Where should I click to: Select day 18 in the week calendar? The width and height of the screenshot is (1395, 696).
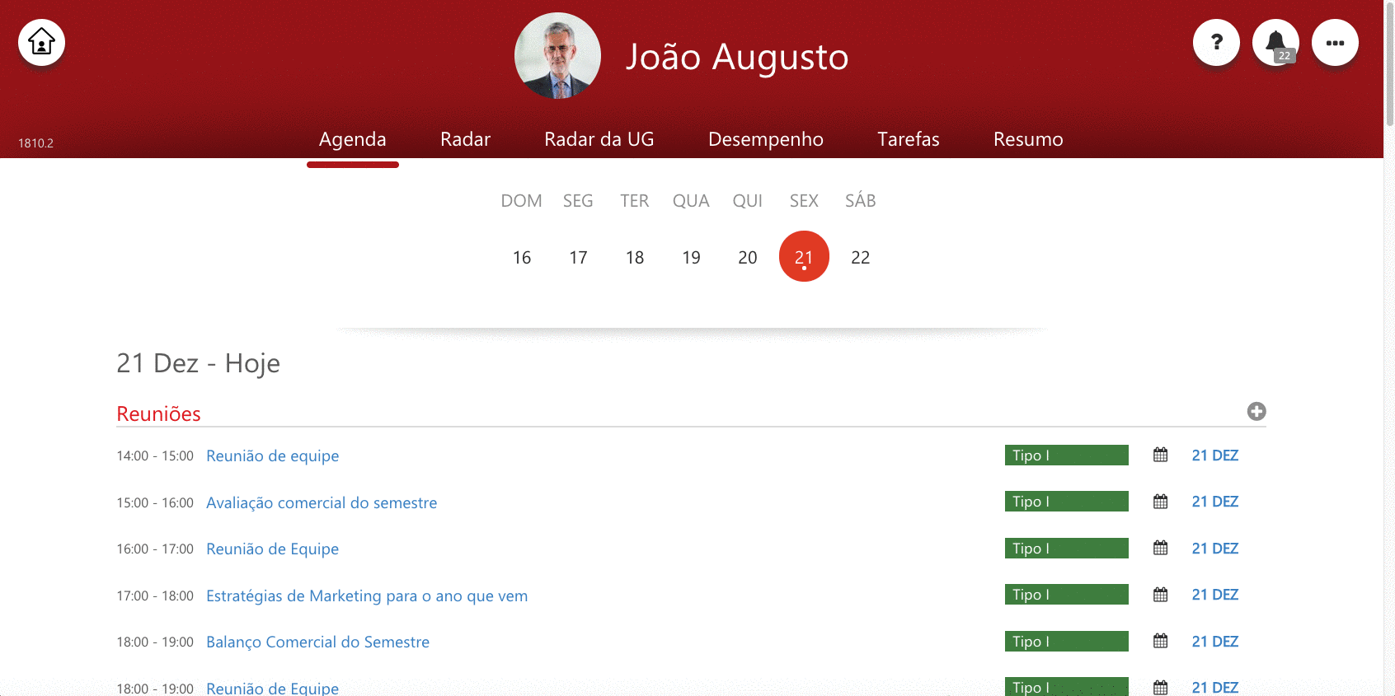coord(635,257)
